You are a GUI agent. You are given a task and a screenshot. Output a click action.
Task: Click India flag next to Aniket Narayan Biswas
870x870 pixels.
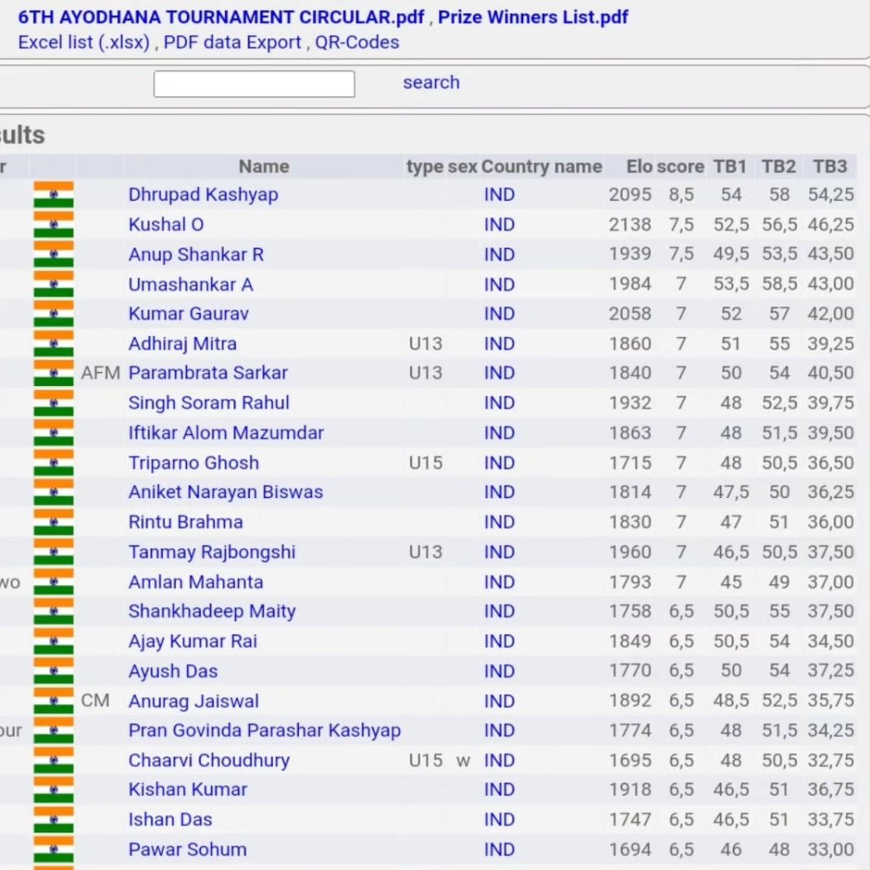tap(53, 492)
